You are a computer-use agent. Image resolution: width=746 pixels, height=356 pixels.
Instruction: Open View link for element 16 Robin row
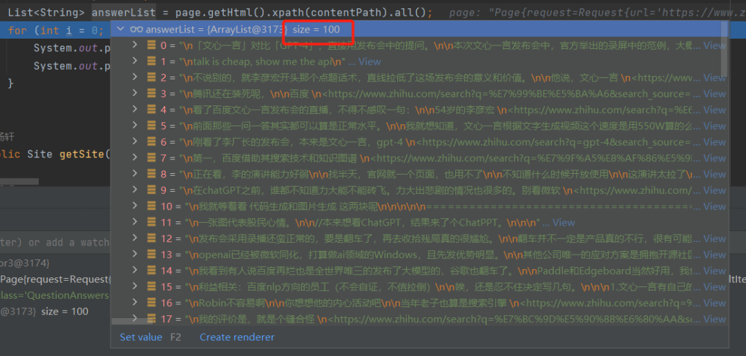715,303
